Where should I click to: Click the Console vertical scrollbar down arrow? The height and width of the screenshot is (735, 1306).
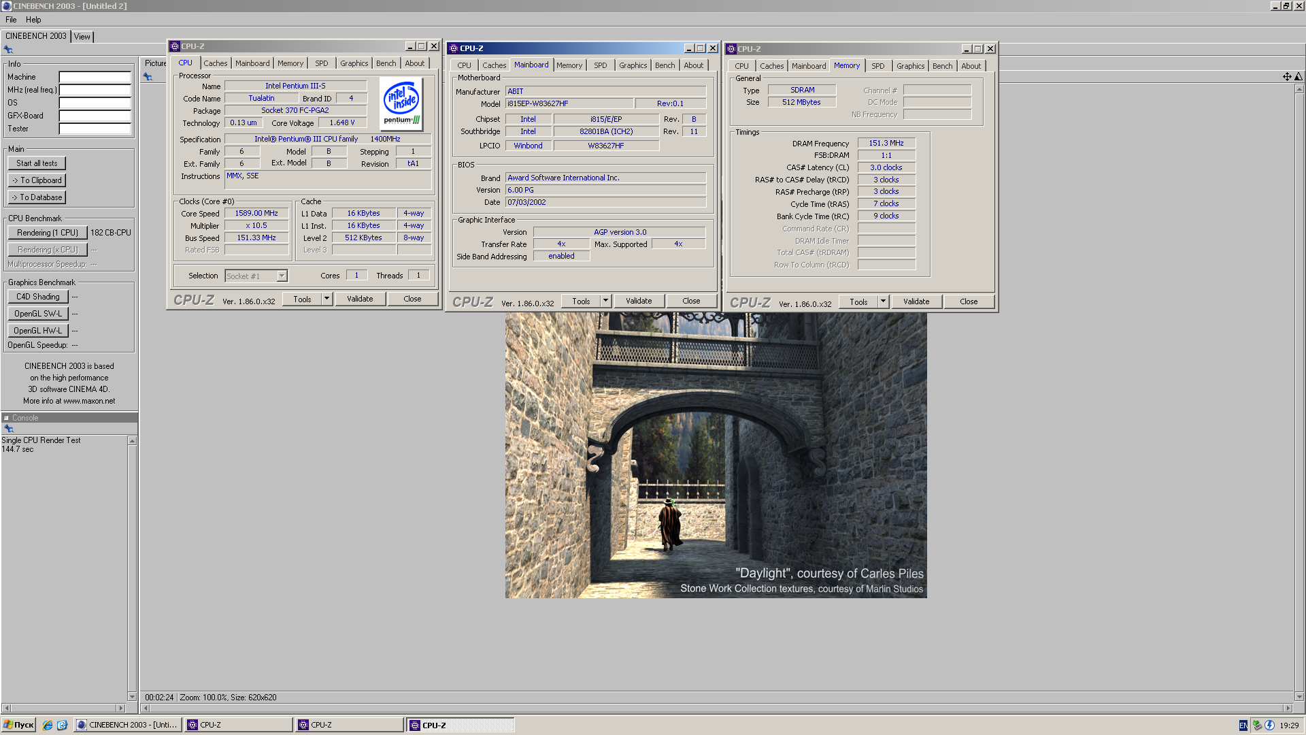(x=132, y=696)
